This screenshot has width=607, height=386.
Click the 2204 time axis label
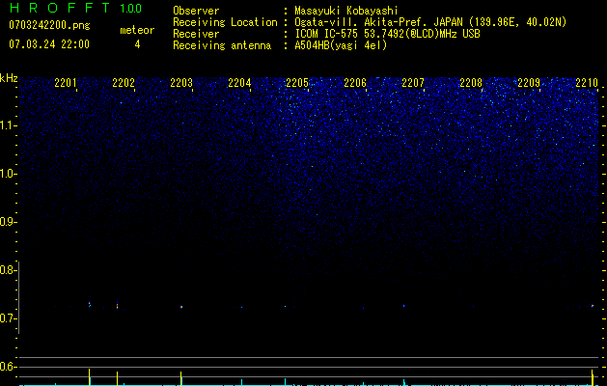(239, 82)
